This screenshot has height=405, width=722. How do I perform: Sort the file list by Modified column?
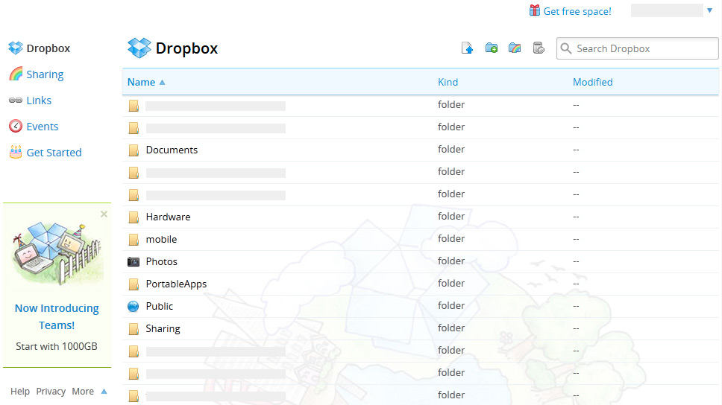(593, 82)
